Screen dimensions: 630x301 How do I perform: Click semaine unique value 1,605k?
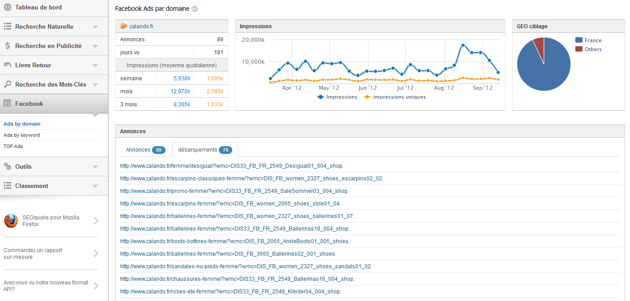pos(215,79)
